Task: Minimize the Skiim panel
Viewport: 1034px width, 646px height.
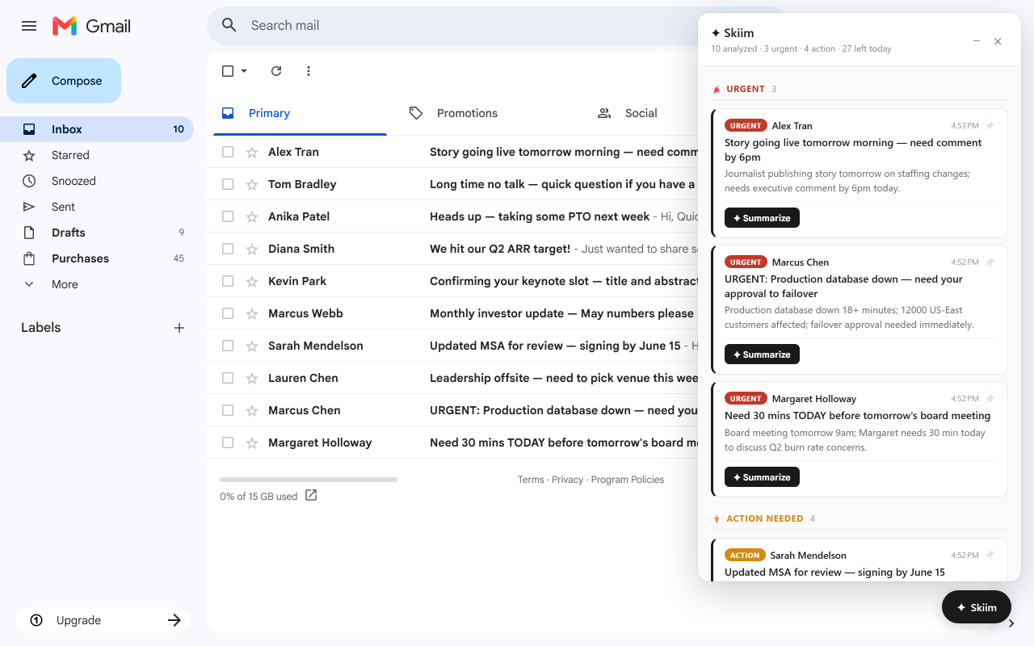Action: click(977, 41)
